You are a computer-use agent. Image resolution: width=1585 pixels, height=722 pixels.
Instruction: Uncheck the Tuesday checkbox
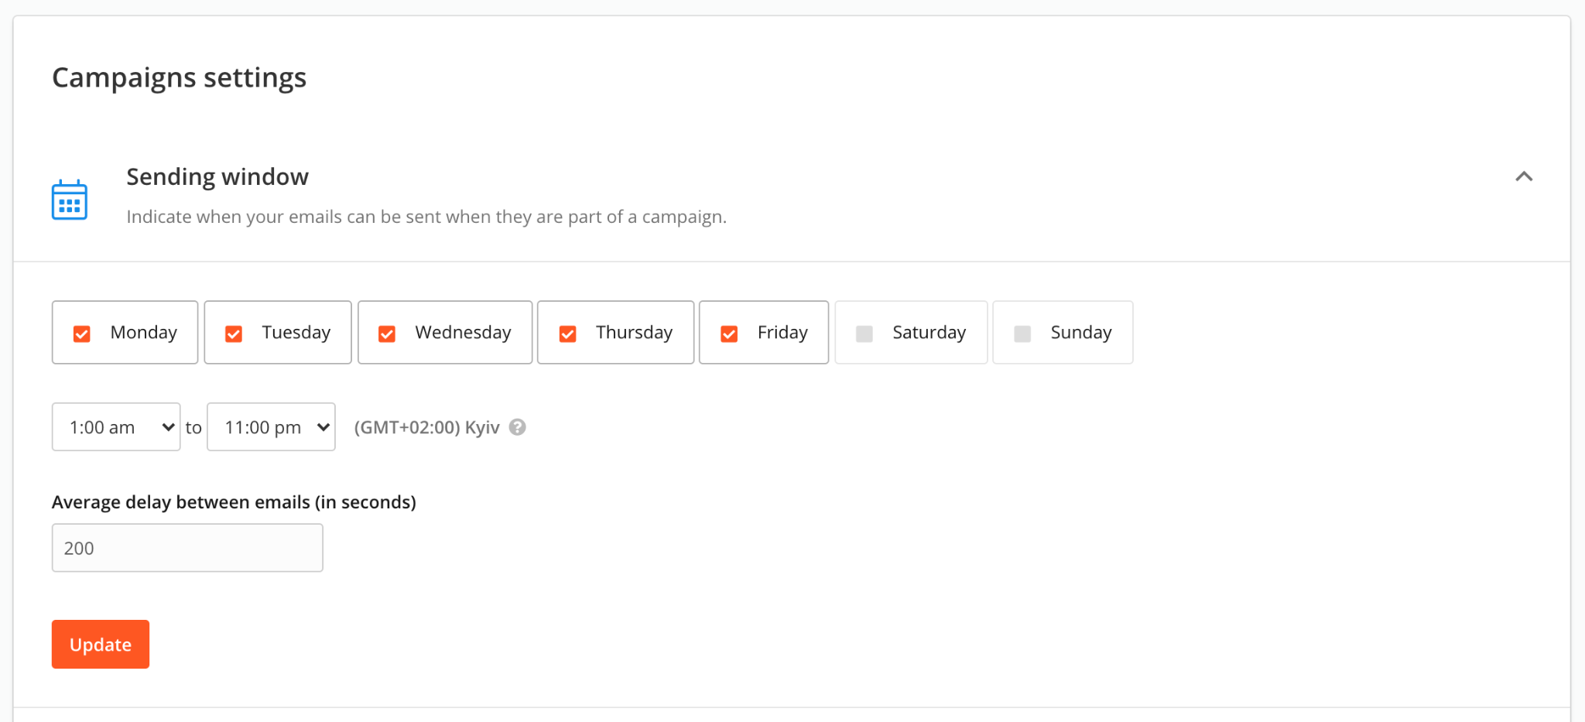point(234,334)
